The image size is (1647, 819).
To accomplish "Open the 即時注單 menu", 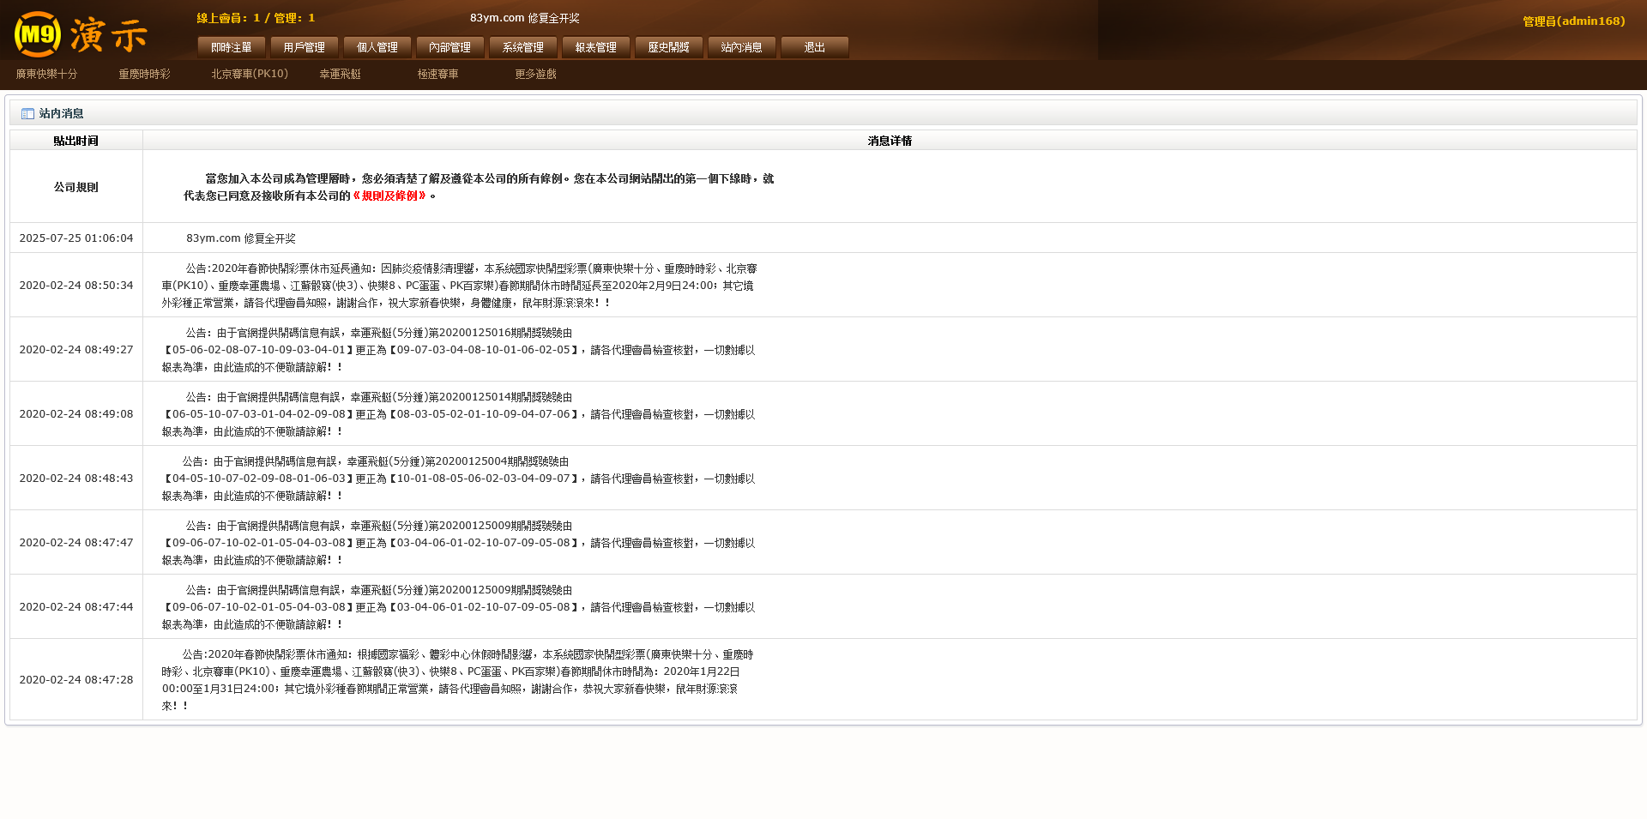I will (232, 47).
